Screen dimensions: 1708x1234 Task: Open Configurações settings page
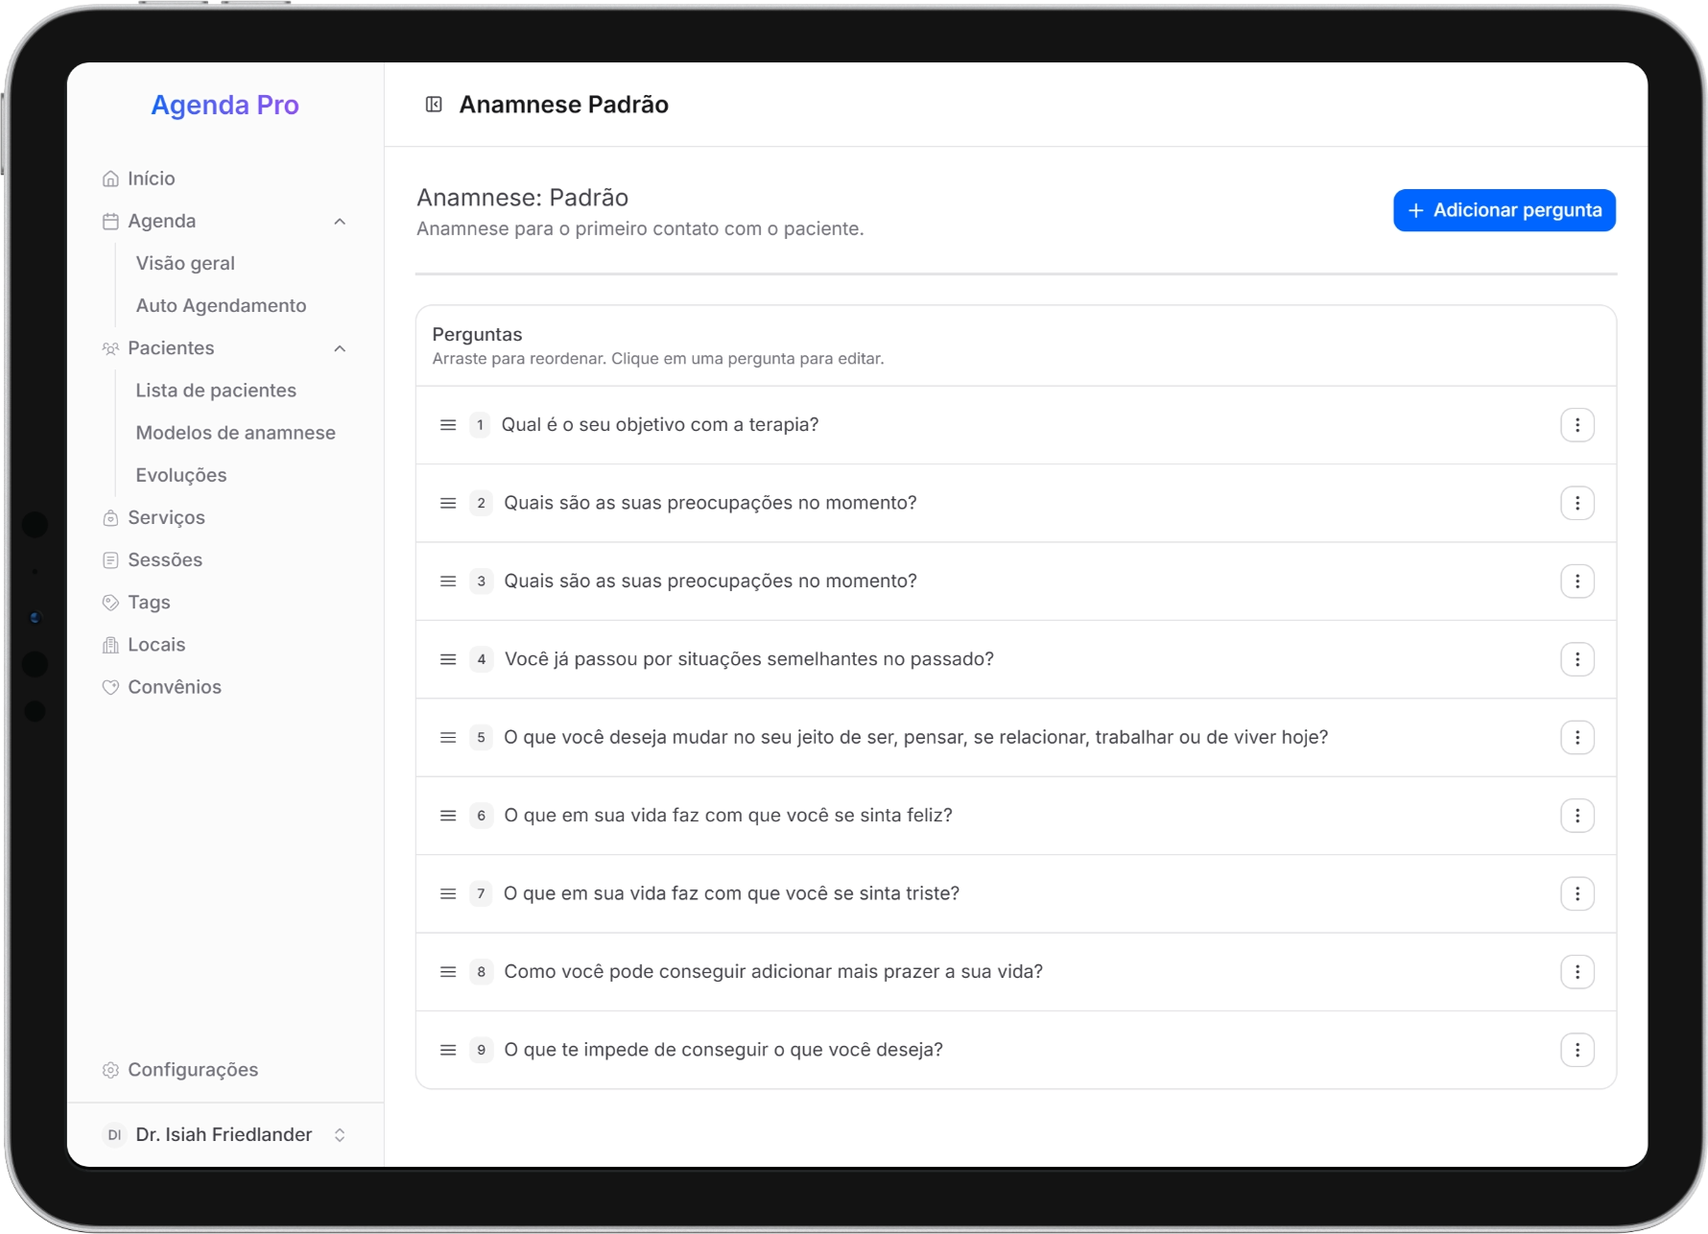pyautogui.click(x=192, y=1070)
